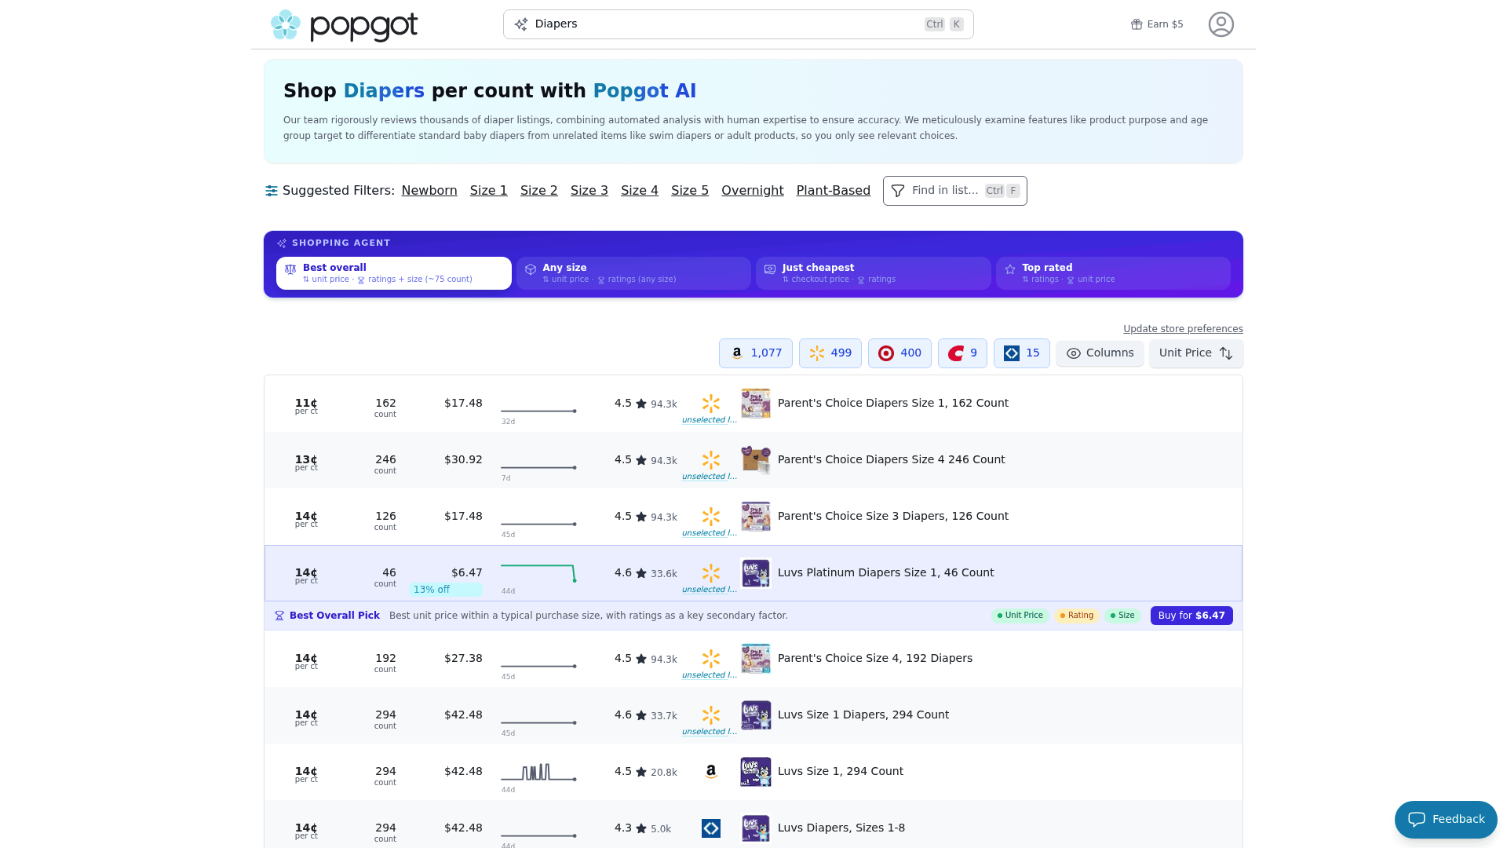
Task: Apply the Size 5 suggested filter
Action: click(x=690, y=191)
